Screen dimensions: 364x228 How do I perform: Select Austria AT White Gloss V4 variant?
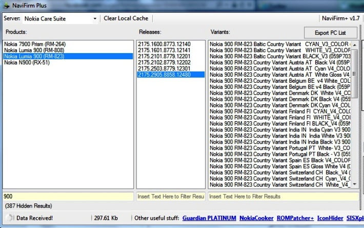pos(280,75)
